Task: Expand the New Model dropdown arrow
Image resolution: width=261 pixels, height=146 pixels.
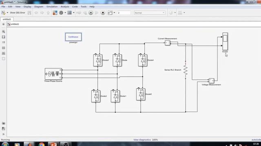Action: (x=7, y=13)
